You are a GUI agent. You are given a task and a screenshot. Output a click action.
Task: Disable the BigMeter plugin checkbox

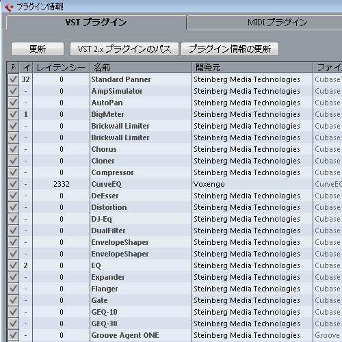(13, 114)
